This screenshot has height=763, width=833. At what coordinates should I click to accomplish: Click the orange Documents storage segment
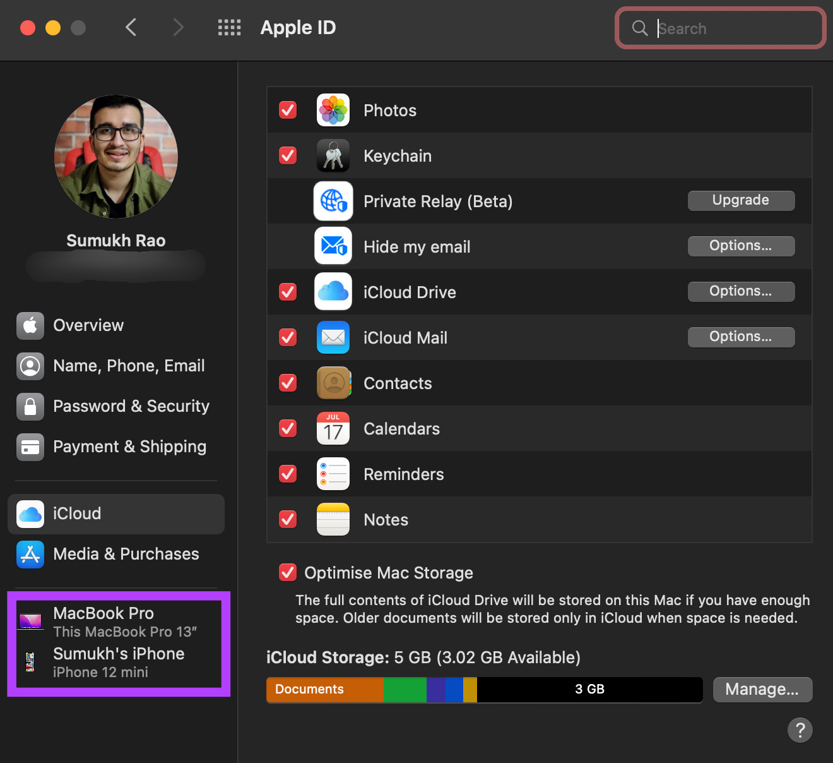325,689
